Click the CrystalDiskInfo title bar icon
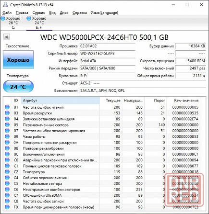Image resolution: width=209 pixels, height=214 pixels. (x=5, y=5)
